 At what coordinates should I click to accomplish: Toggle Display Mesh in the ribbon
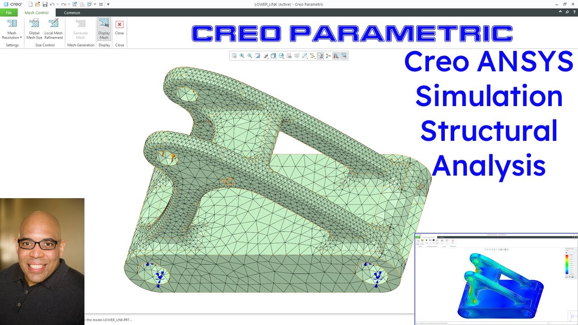[104, 29]
